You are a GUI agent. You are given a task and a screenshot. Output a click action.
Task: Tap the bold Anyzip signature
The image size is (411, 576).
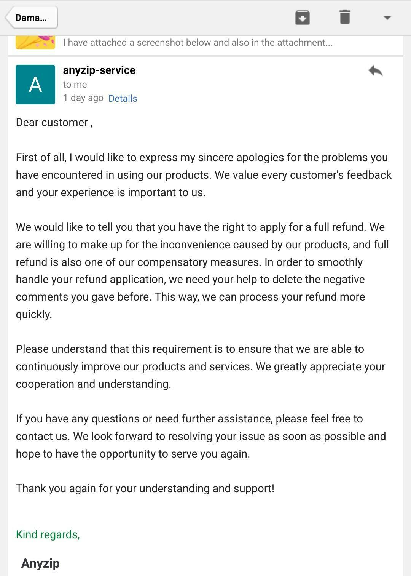click(x=40, y=563)
